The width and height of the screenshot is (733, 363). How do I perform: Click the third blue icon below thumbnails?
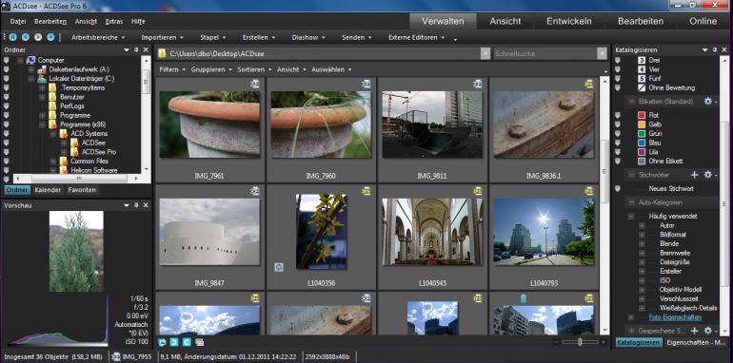coord(187,342)
